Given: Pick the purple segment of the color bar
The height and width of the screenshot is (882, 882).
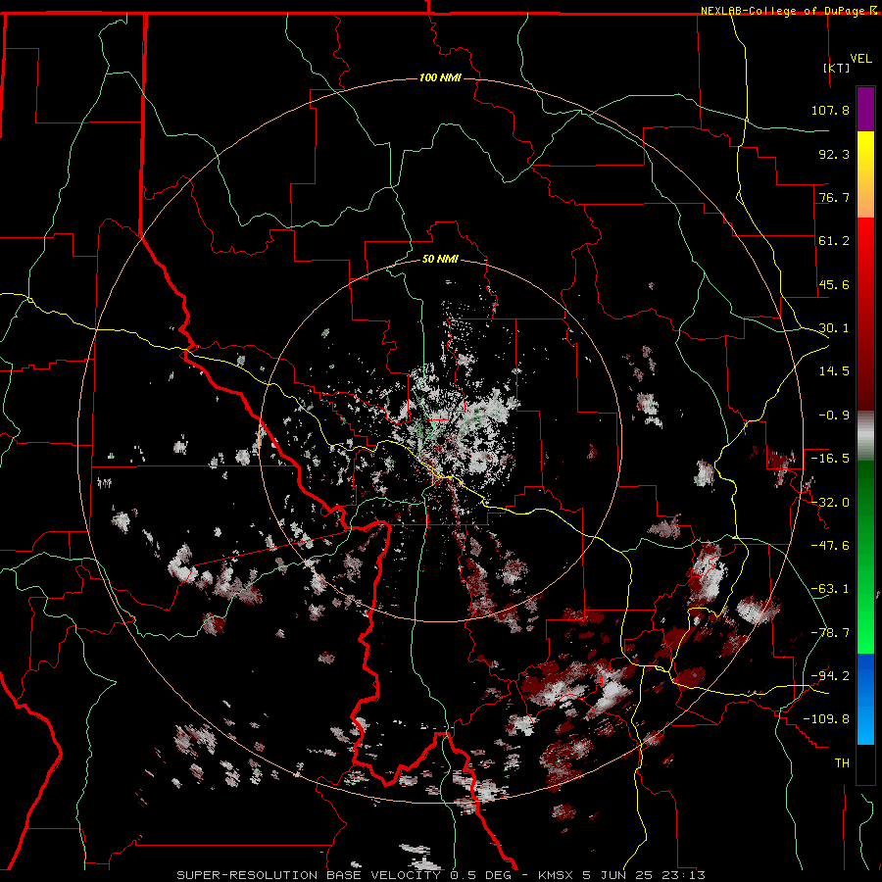Looking at the screenshot, I should (x=865, y=109).
